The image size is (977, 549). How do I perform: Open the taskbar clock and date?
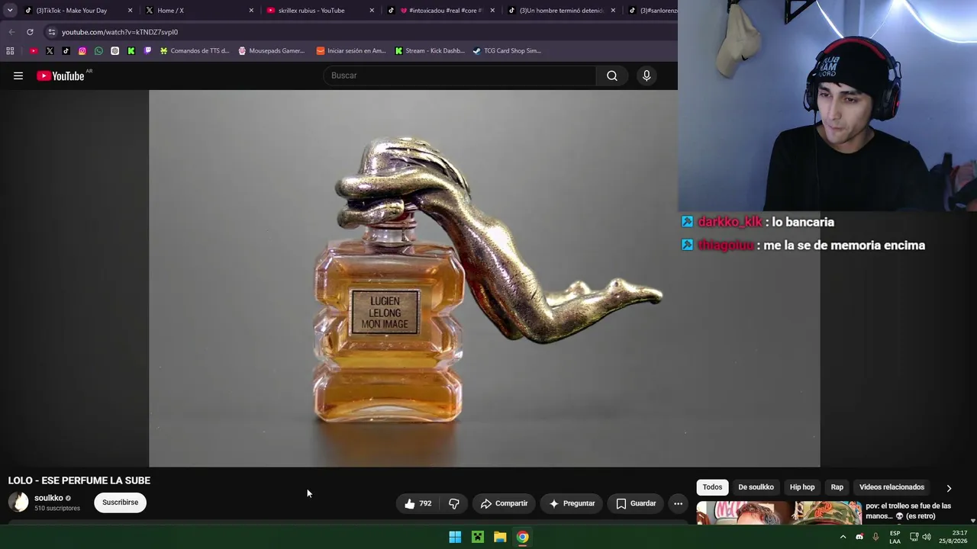pos(953,537)
